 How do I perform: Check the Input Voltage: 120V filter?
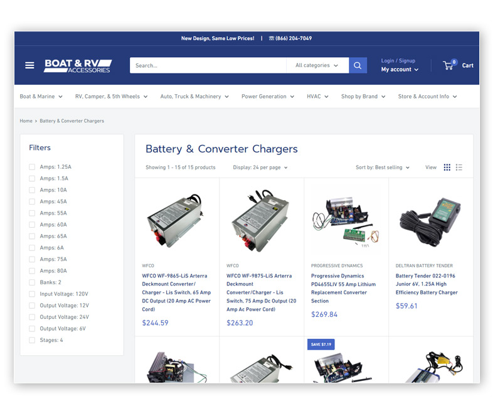click(x=32, y=294)
